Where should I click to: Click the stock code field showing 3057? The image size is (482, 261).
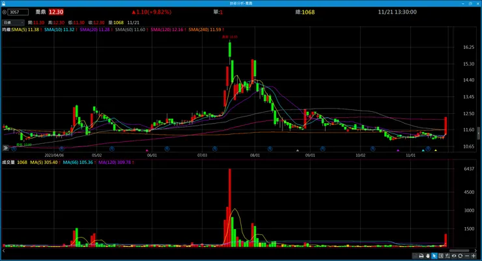(x=18, y=12)
